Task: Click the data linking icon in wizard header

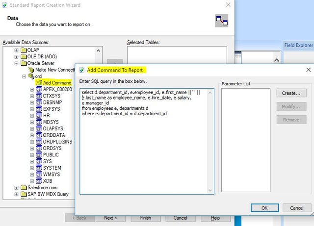Action: click(222, 21)
